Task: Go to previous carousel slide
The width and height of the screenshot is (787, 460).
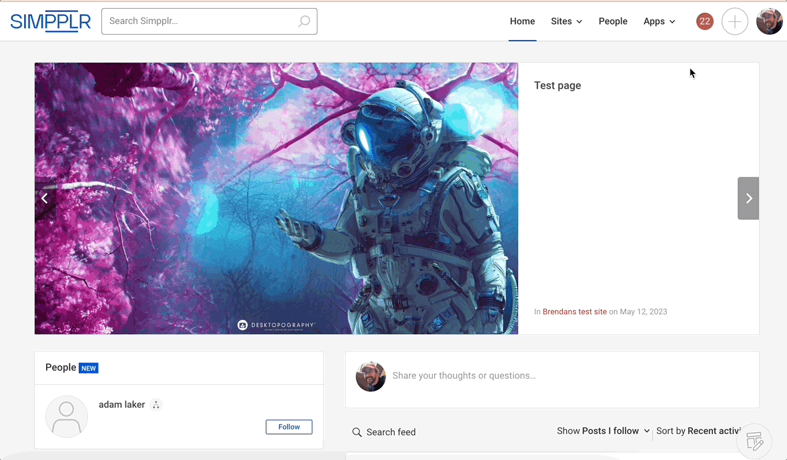Action: coord(45,198)
